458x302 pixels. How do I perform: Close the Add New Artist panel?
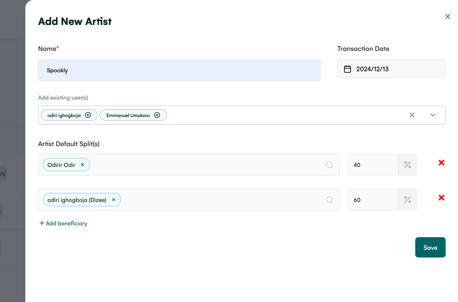(448, 16)
